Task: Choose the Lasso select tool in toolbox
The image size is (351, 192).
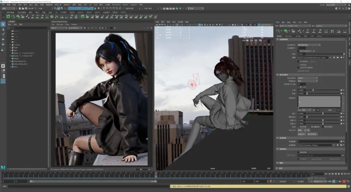Action: [x=3, y=30]
